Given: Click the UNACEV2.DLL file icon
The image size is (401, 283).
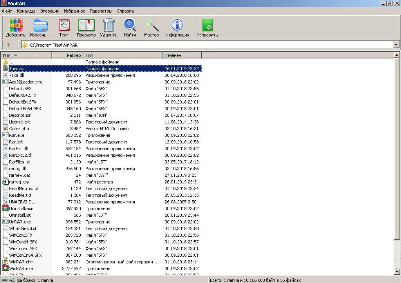Looking at the screenshot, I should (5, 201).
